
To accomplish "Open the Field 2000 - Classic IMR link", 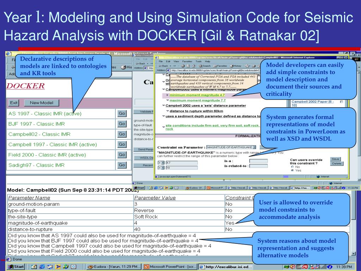I will click(47, 155).
